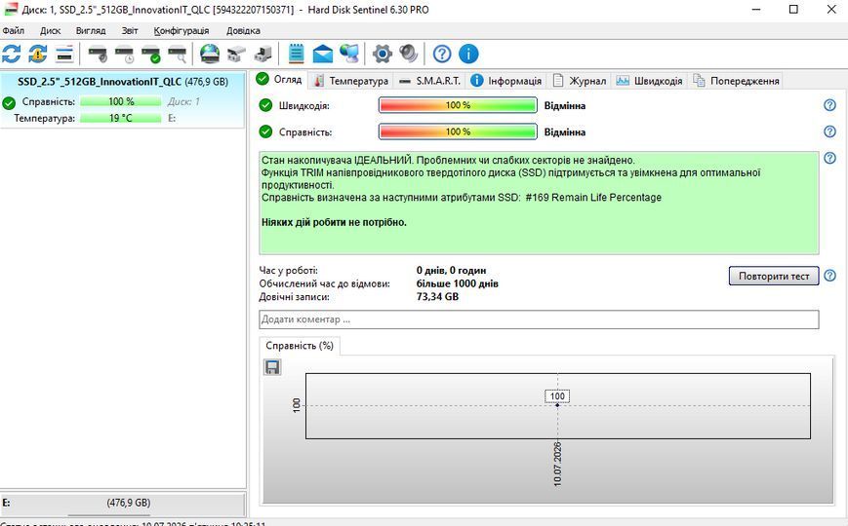
Task: Click the 10.07.2026 date label on graph
Action: click(557, 464)
